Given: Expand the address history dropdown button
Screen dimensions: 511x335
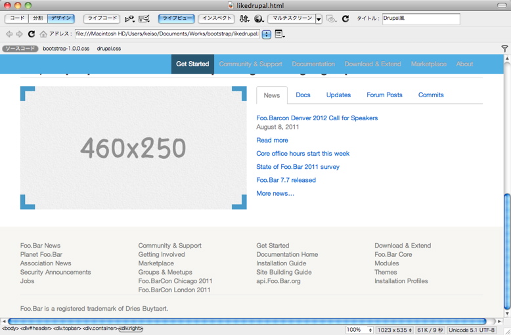Looking at the screenshot, I should [266, 34].
